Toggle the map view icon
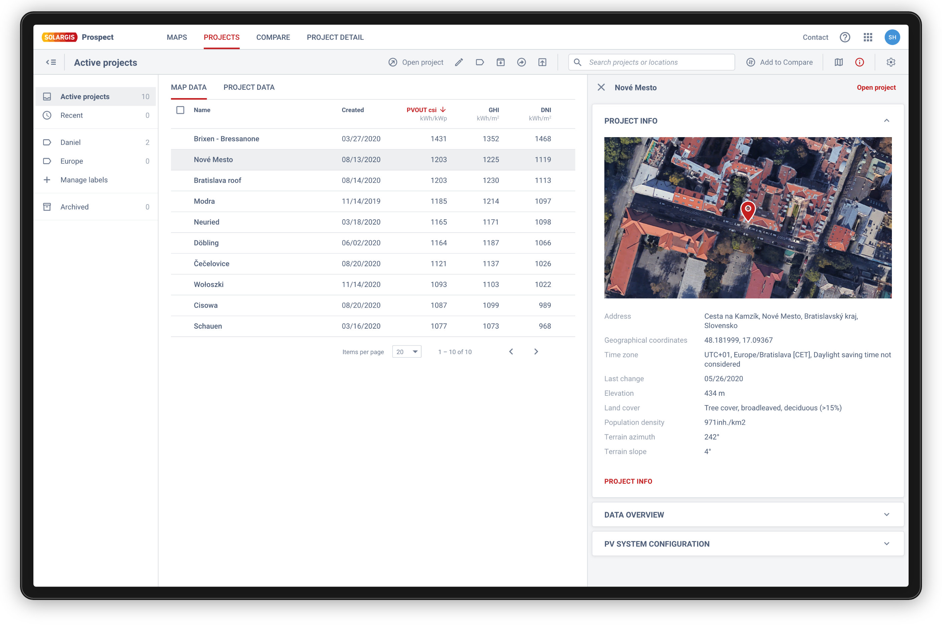The width and height of the screenshot is (942, 640). pos(839,62)
